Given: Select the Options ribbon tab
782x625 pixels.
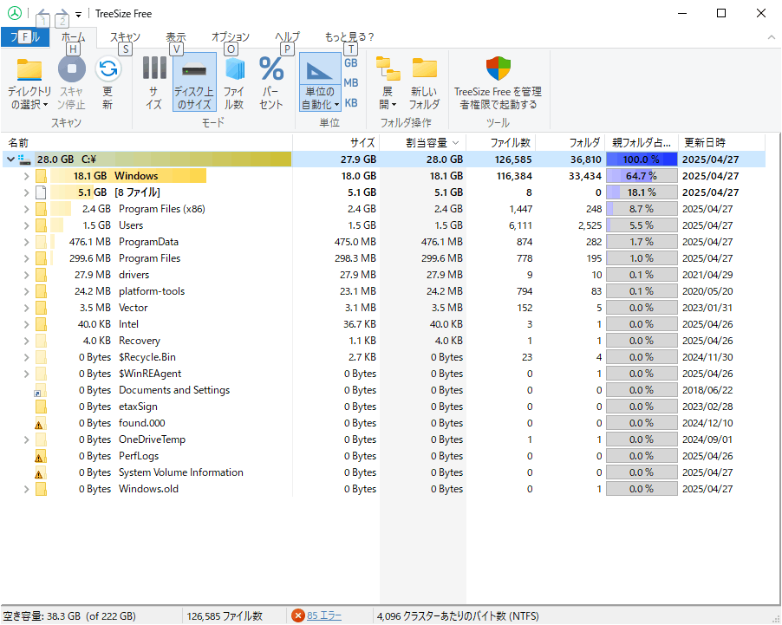Looking at the screenshot, I should pyautogui.click(x=231, y=37).
